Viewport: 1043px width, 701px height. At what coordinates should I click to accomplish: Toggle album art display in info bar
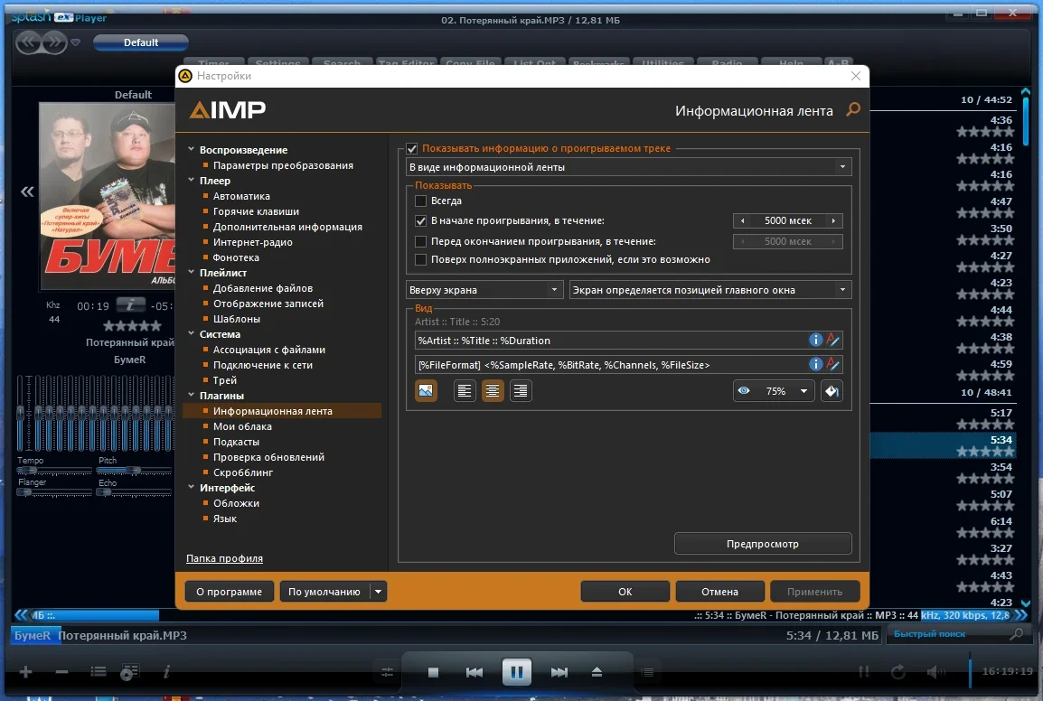click(x=426, y=390)
